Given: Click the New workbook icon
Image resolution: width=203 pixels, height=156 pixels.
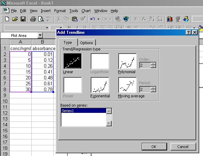Looking at the screenshot, I should point(7,19).
